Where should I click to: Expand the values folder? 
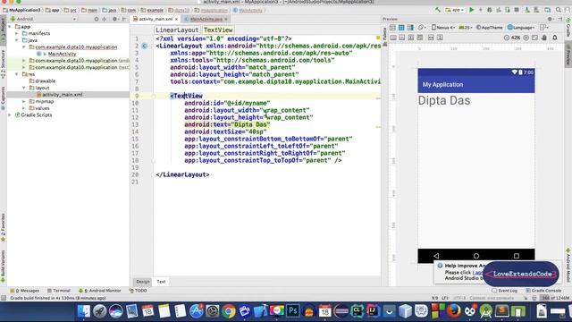[24, 108]
